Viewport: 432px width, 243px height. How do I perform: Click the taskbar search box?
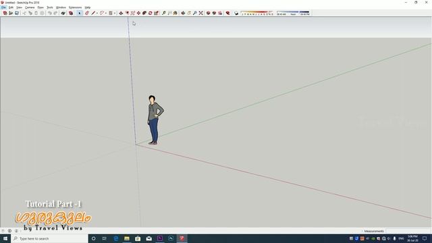tap(49, 238)
